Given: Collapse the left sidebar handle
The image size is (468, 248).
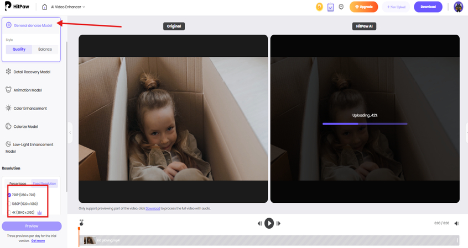Looking at the screenshot, I should 70,133.
